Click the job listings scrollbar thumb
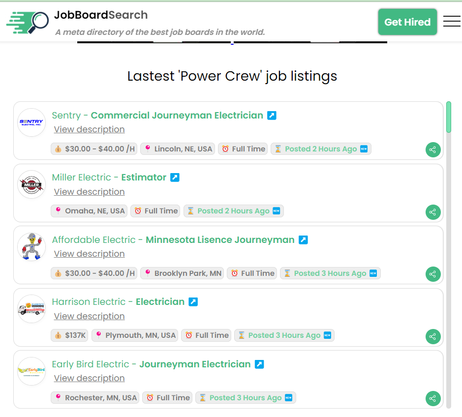This screenshot has height=417, width=462. (448, 117)
